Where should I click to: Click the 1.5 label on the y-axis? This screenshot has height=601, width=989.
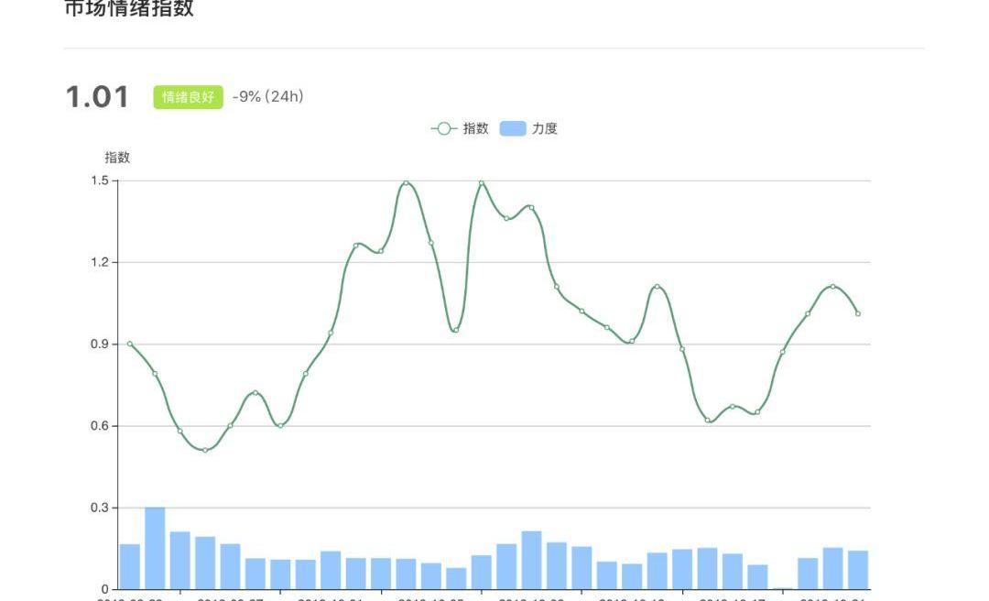coord(99,180)
